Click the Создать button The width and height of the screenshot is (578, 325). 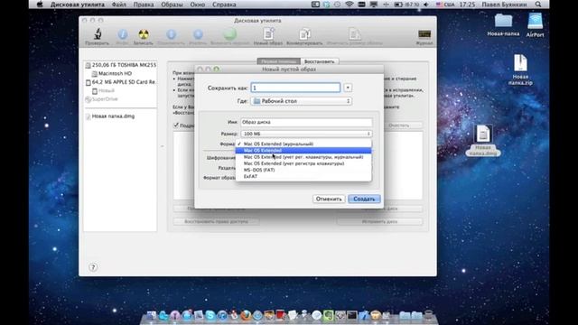pos(364,199)
